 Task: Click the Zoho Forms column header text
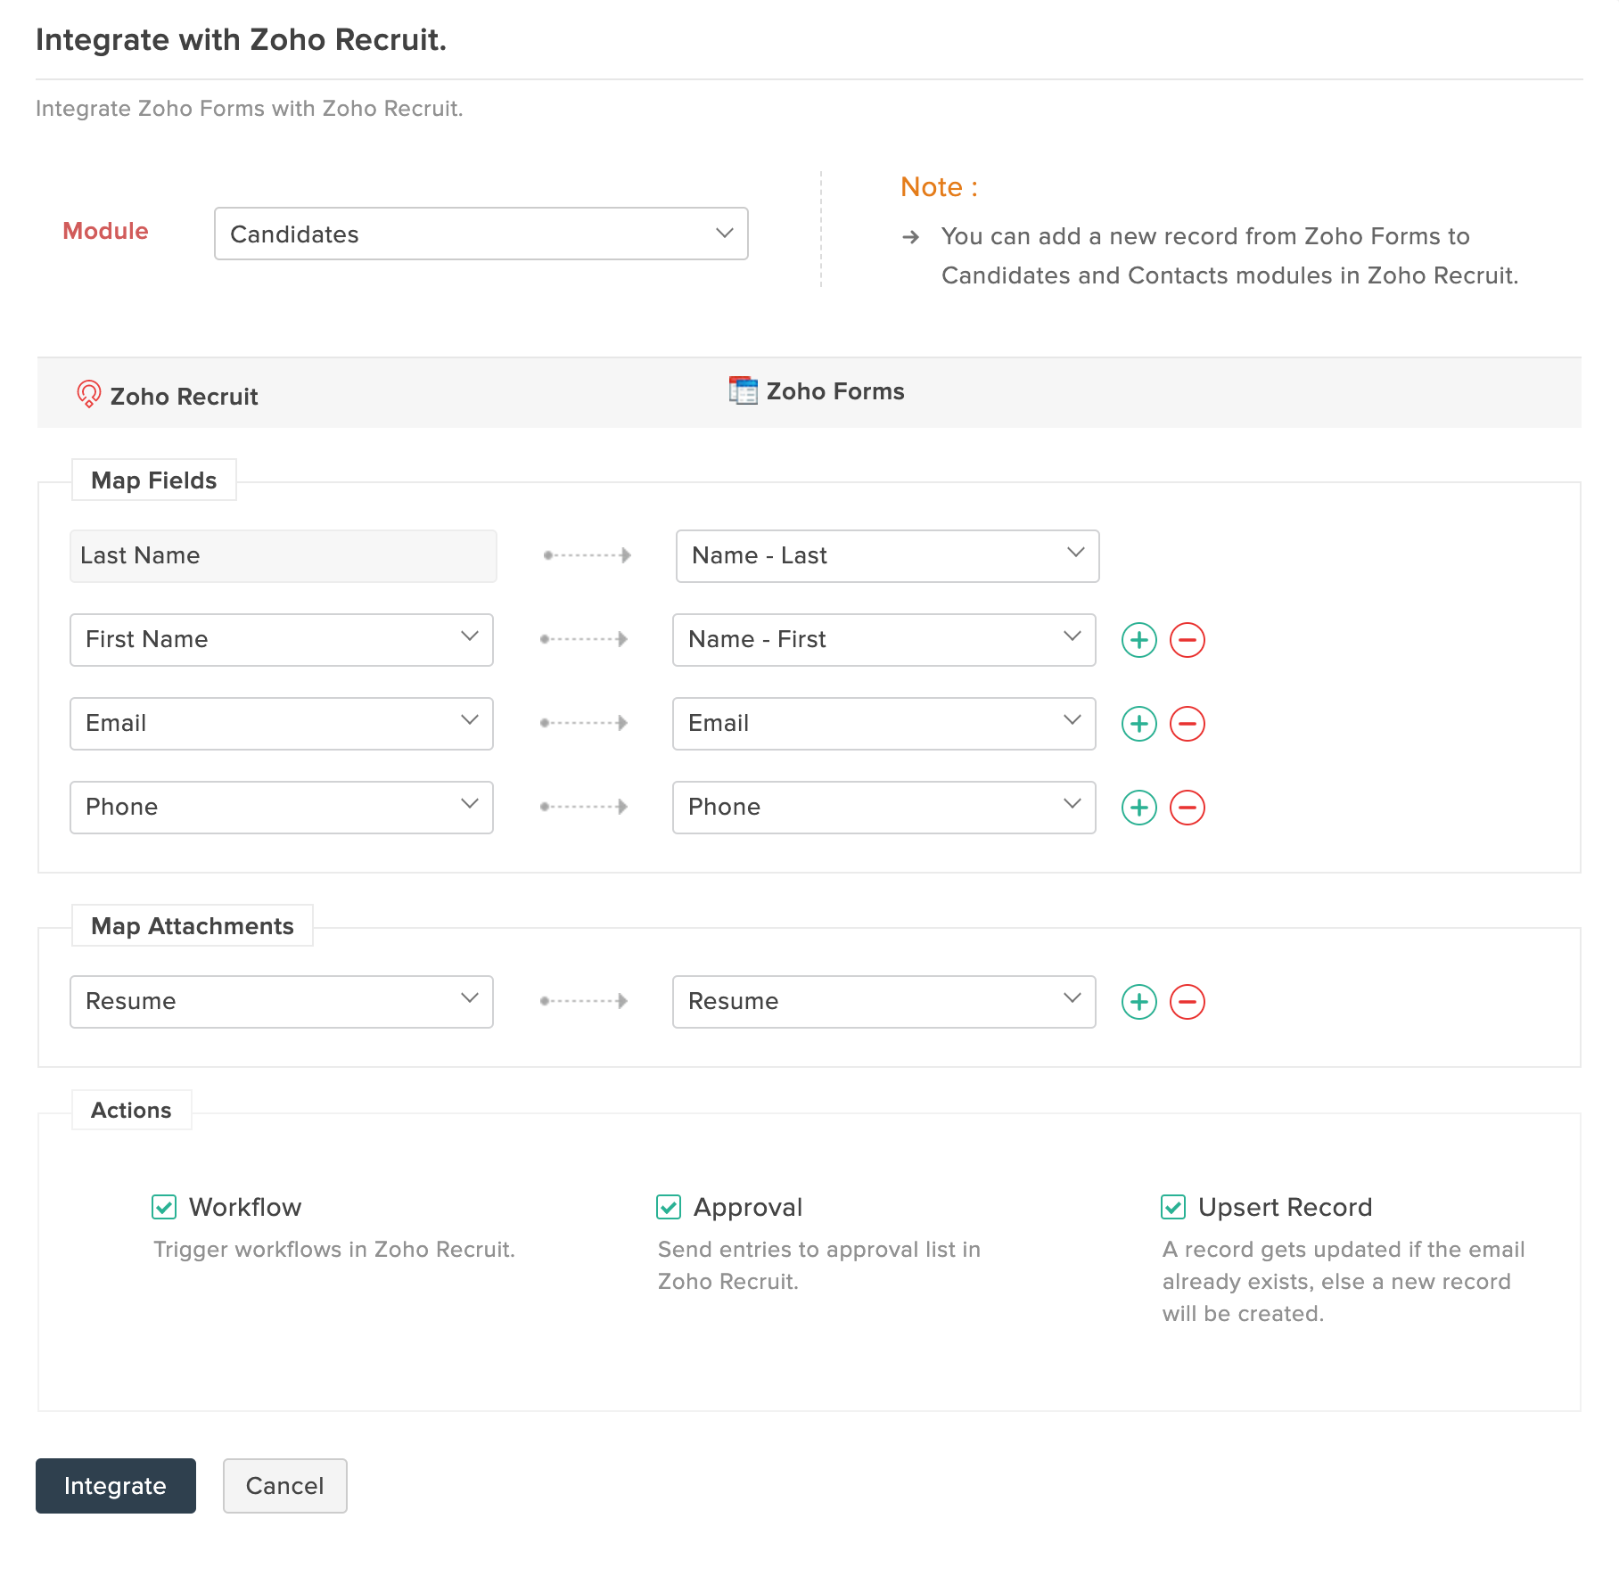pyautogui.click(x=835, y=391)
